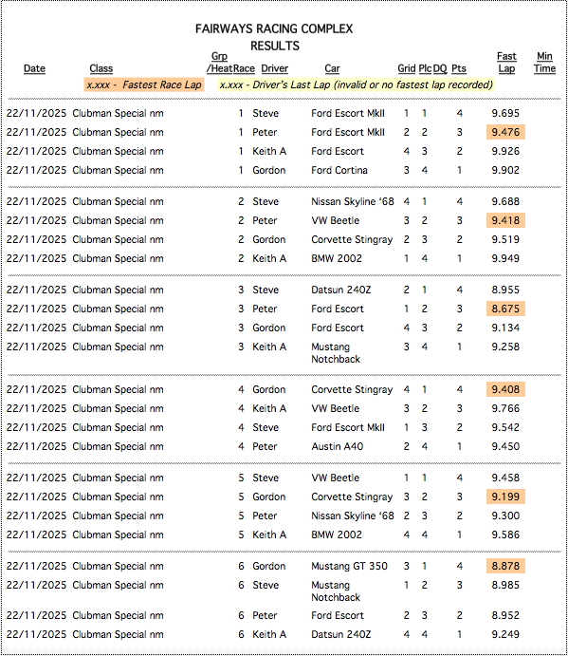Click the Ford Cortina entry in race 1
Viewport: 568px width, 656px height.
(x=339, y=170)
